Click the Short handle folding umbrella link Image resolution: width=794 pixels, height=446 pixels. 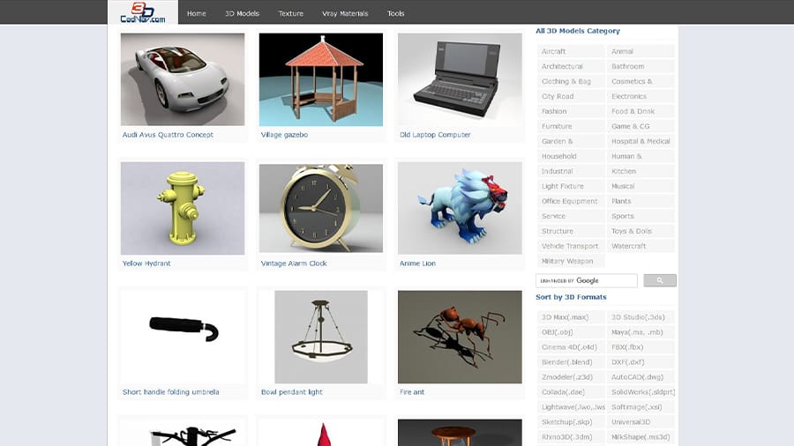tap(171, 392)
